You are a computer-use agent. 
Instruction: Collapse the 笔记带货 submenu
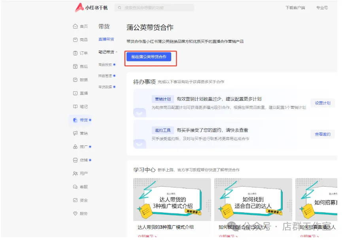(117, 52)
